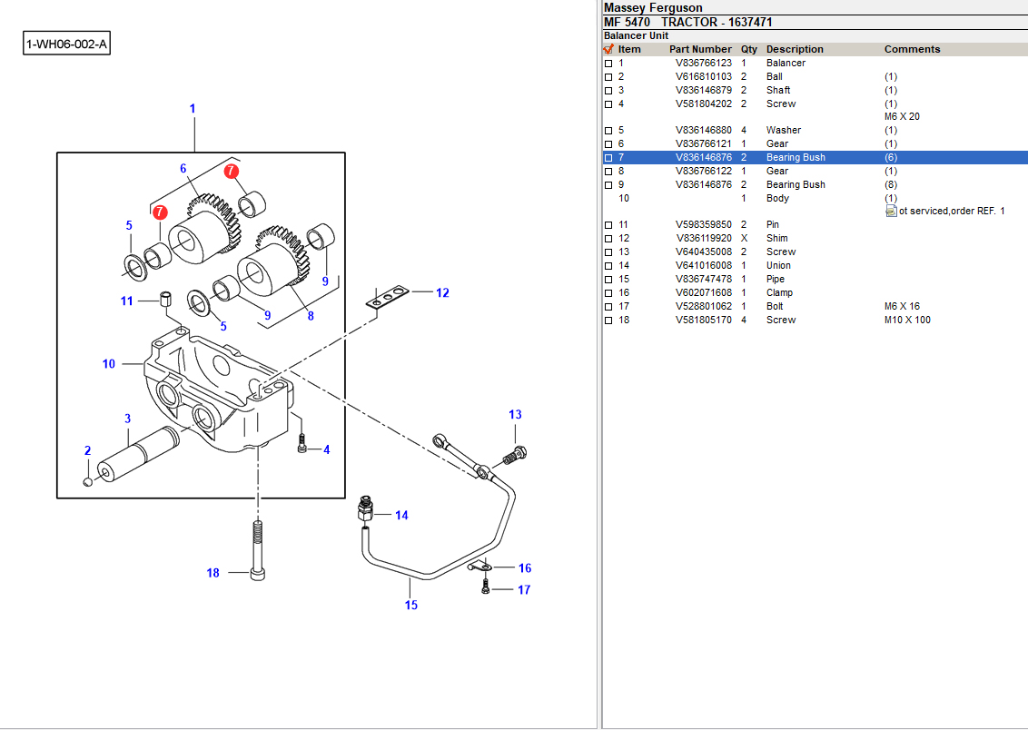Click callout 12 beside the shim plate
This screenshot has width=1028, height=730.
point(442,293)
